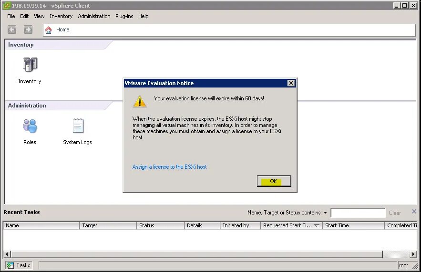Sort tasks by Initiated by column header
Screen dimensions: 421x272
click(x=240, y=225)
